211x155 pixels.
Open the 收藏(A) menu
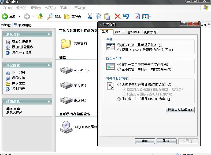click(50, 8)
